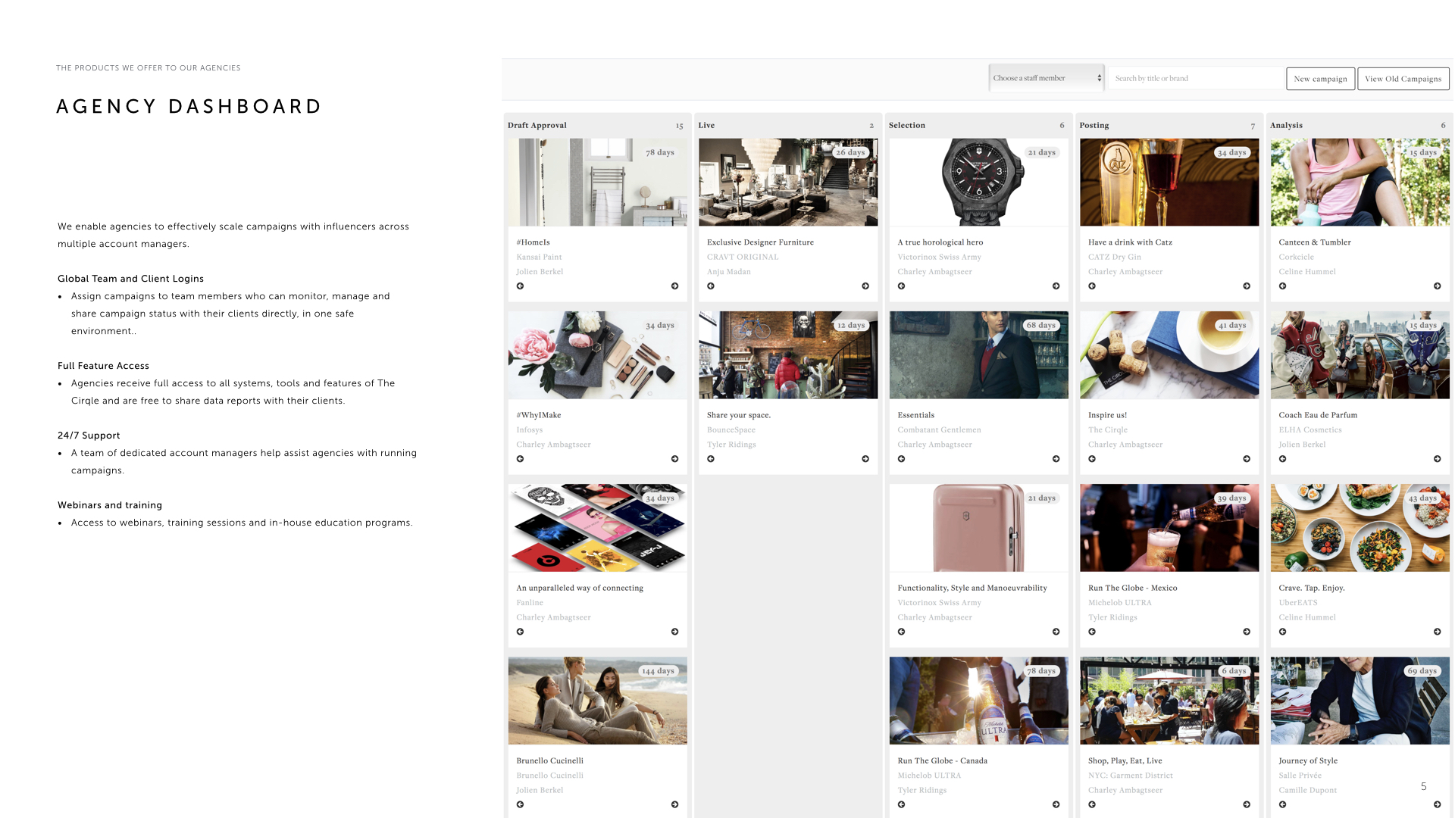The width and height of the screenshot is (1455, 818).
Task: Open the Journey of Style campaign title
Action: [x=1308, y=760]
